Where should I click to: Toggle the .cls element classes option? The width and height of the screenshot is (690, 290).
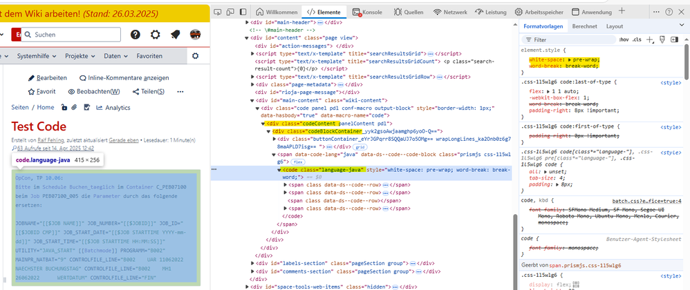[637, 39]
